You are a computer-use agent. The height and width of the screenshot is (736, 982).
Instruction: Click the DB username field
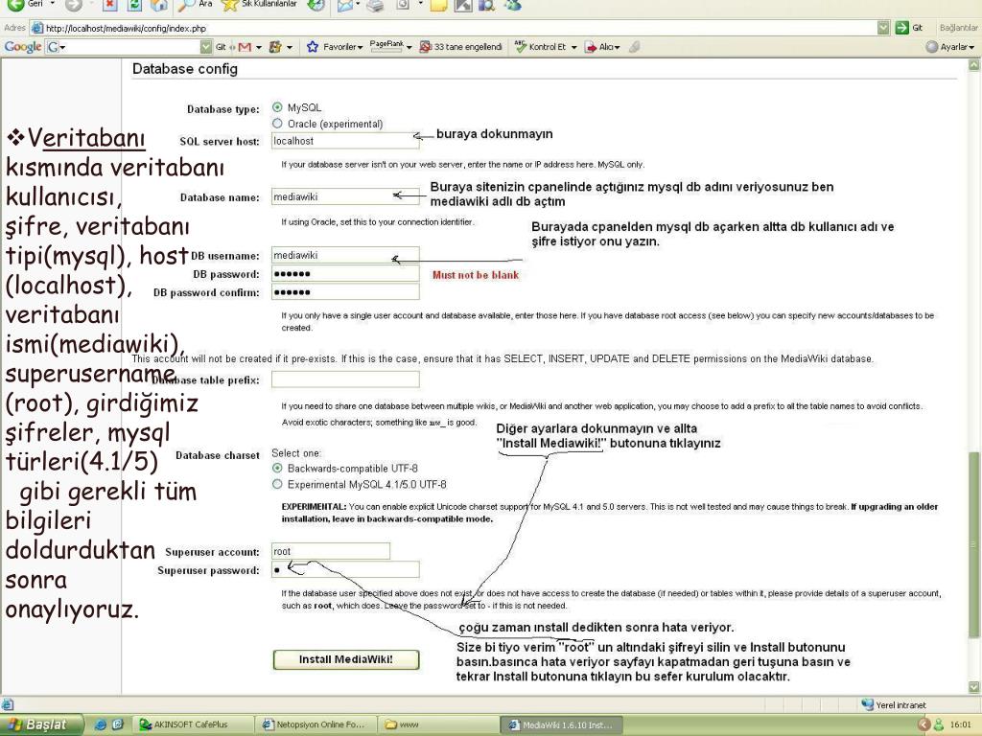[345, 255]
